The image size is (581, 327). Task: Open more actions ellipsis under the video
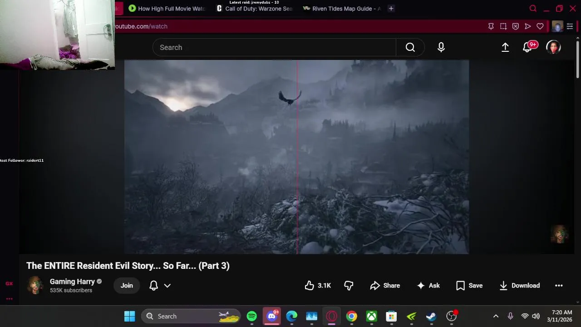(x=559, y=285)
